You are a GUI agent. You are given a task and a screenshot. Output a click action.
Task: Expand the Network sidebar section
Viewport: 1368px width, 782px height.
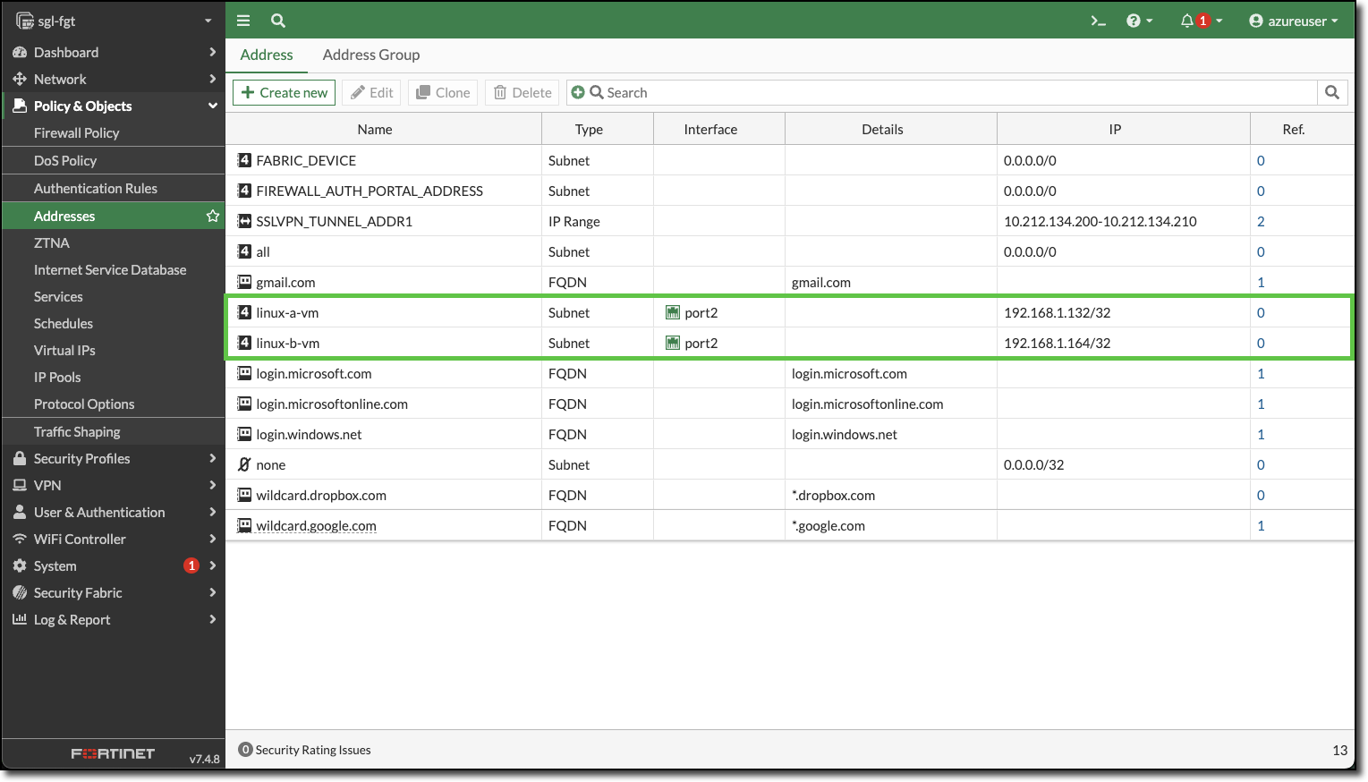point(61,79)
